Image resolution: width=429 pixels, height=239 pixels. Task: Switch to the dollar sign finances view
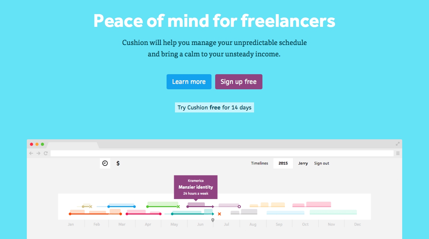118,163
